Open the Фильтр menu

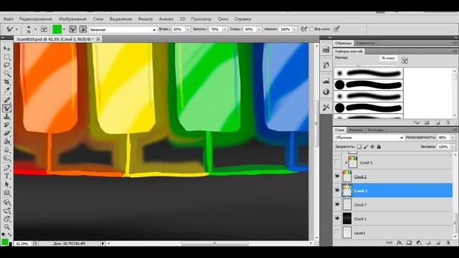click(x=145, y=19)
